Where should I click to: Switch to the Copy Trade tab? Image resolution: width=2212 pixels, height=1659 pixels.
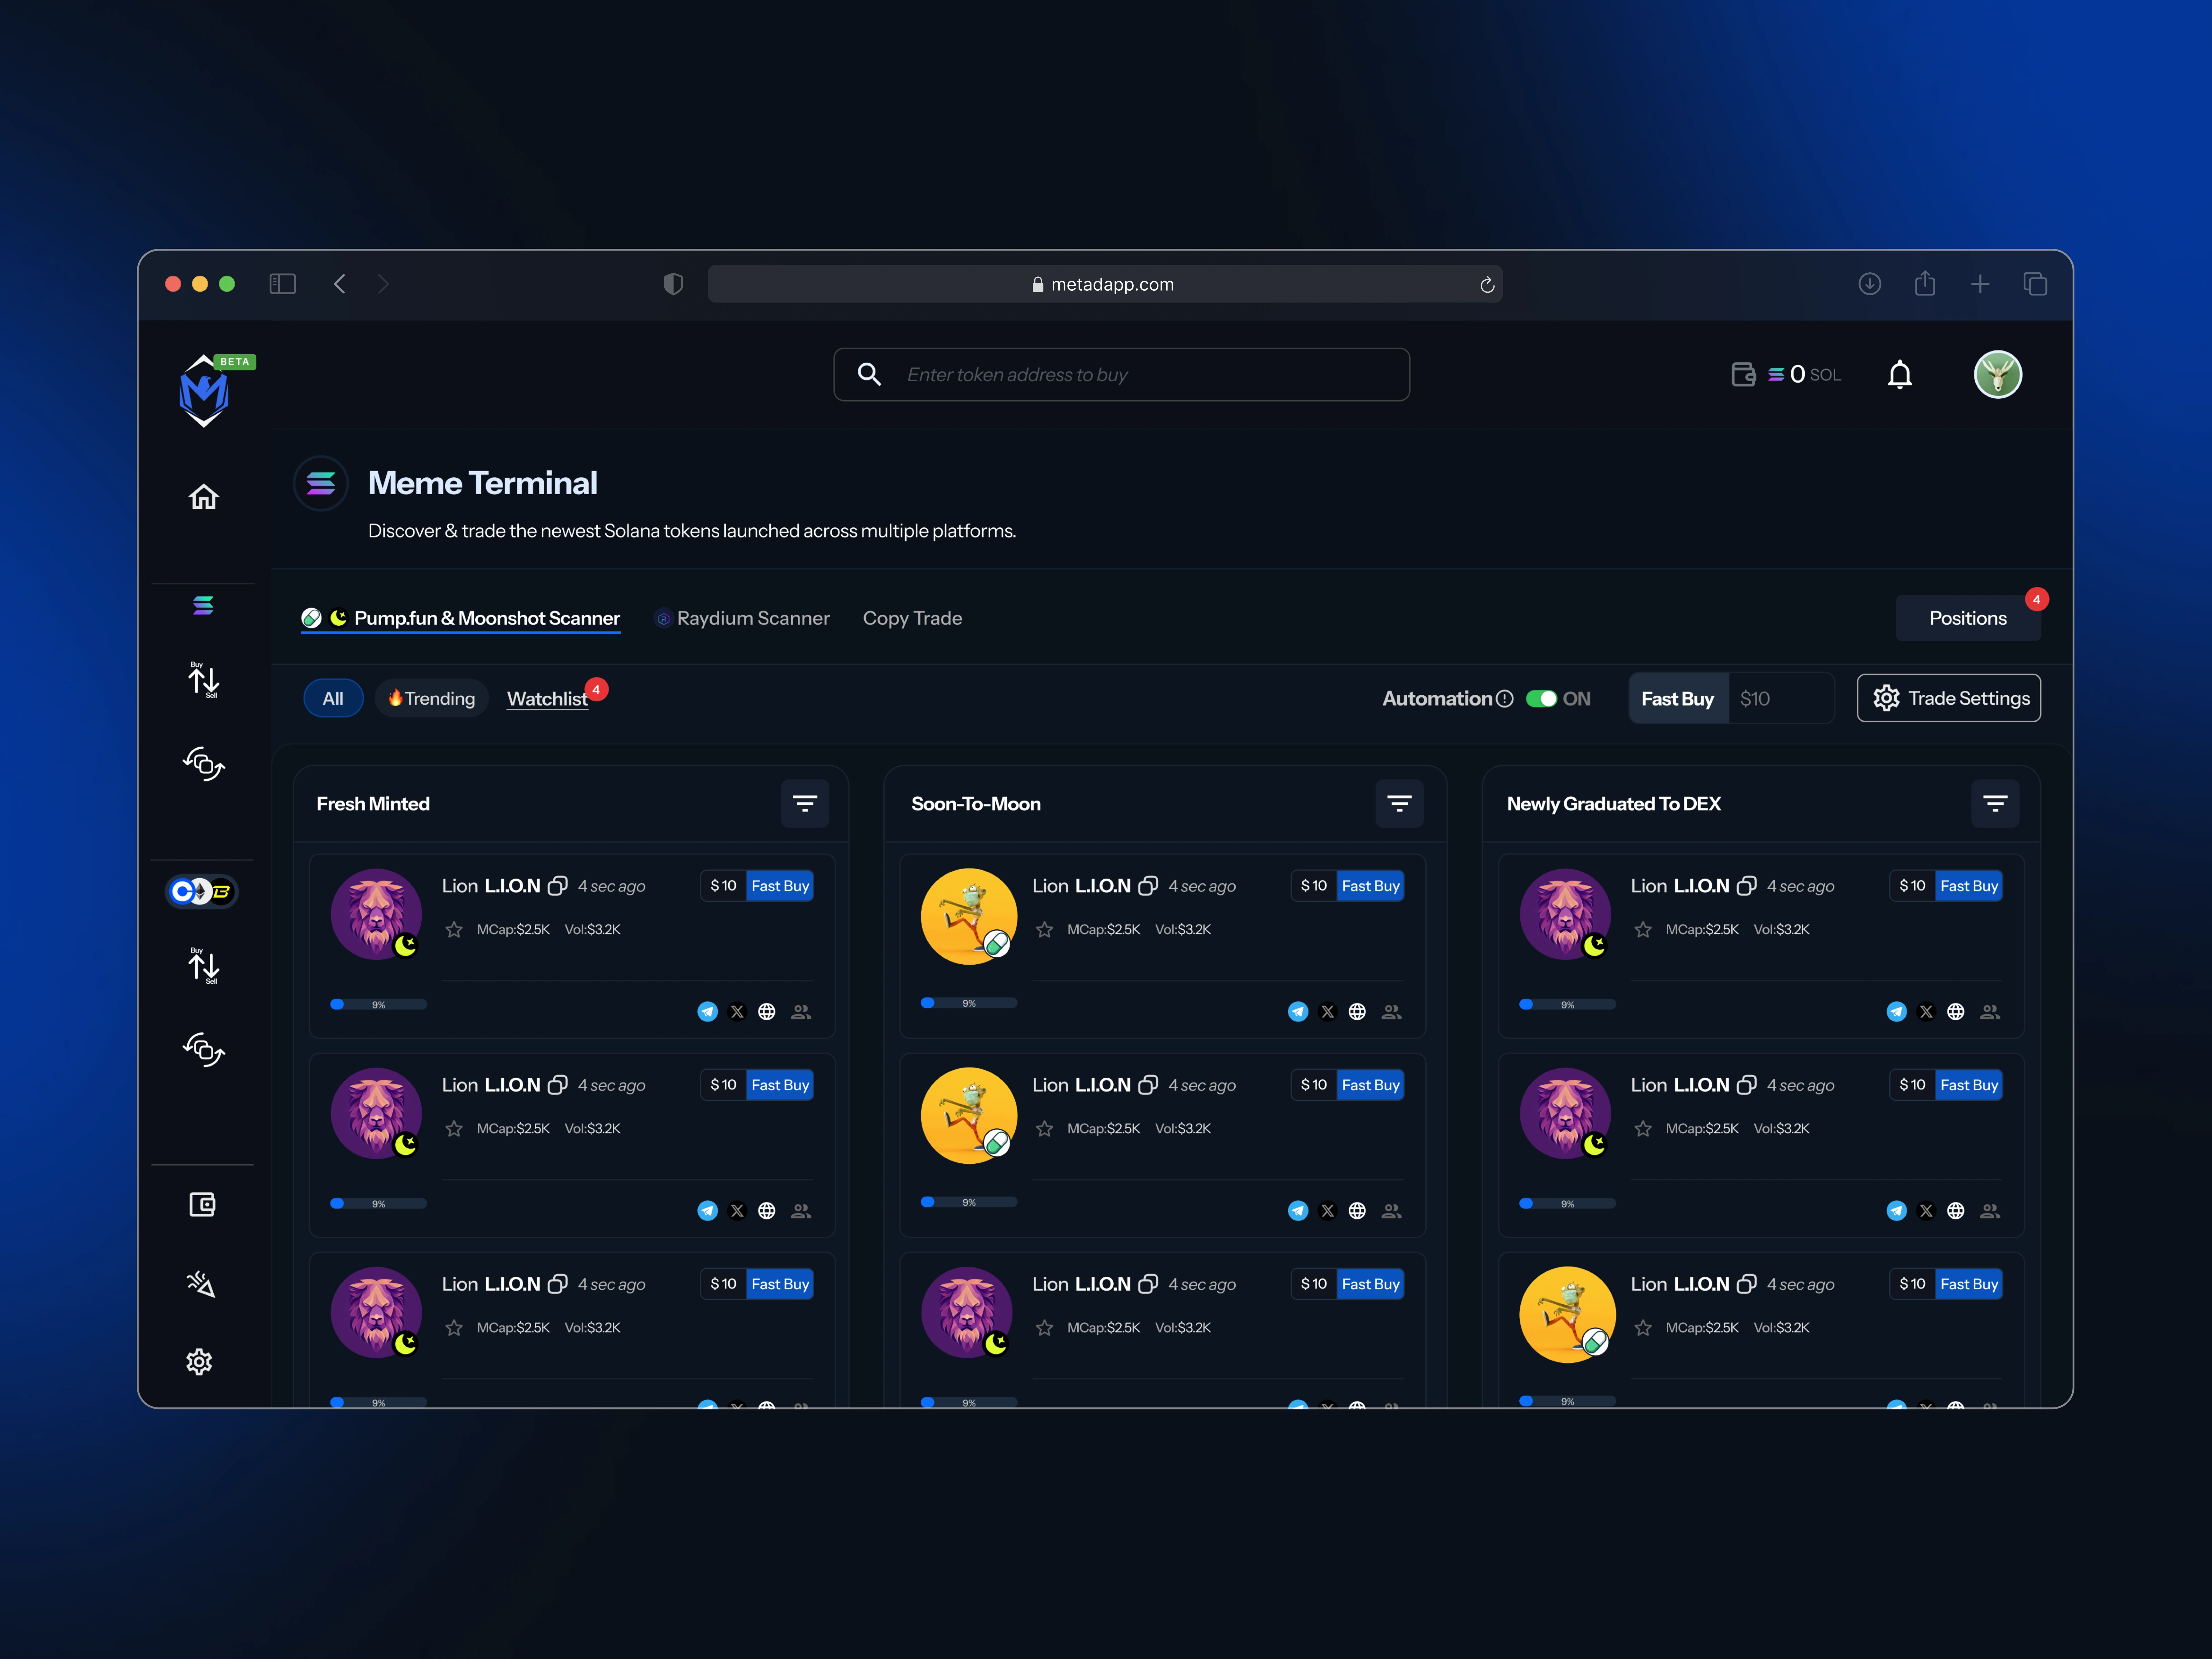pyautogui.click(x=912, y=618)
